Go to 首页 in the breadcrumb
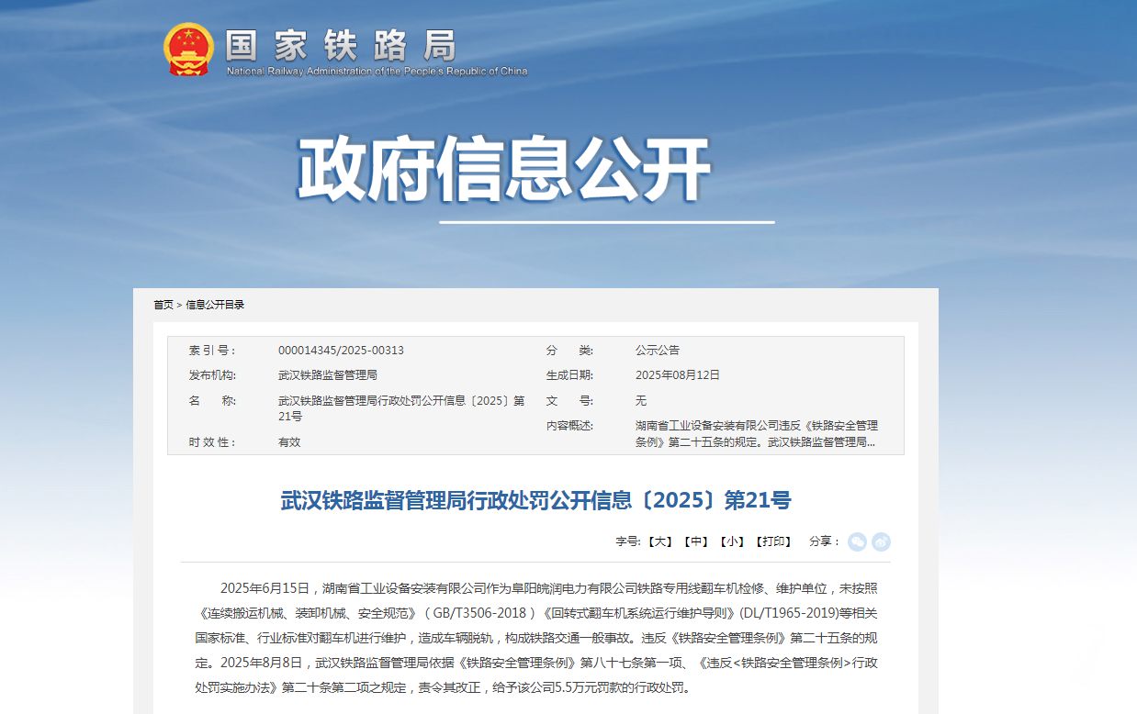This screenshot has width=1137, height=714. click(163, 305)
